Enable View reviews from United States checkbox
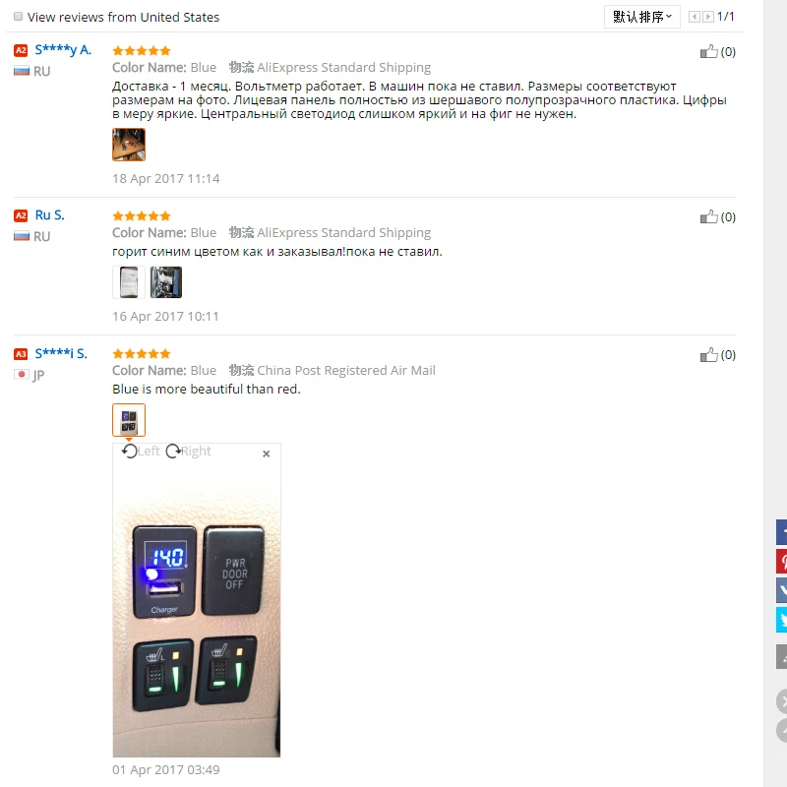This screenshot has height=787, width=787. (18, 17)
